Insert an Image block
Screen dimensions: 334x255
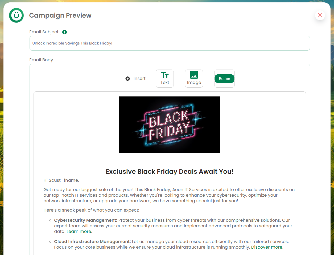pos(194,79)
